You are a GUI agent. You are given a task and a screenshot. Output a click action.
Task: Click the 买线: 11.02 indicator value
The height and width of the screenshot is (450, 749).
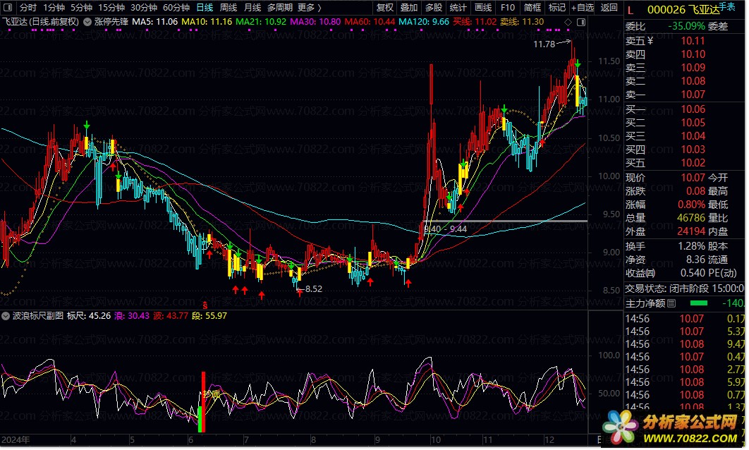[x=475, y=21]
